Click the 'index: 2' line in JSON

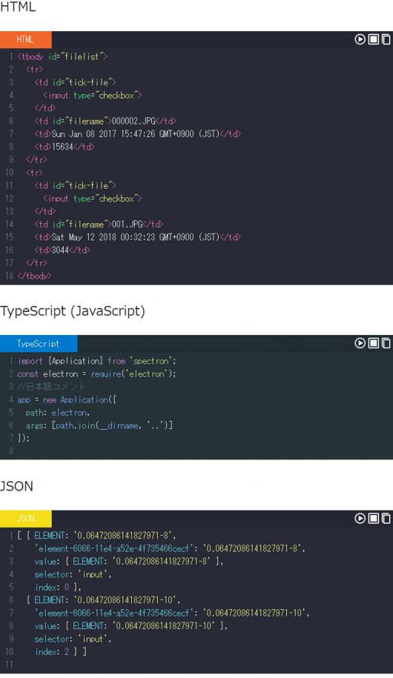click(x=52, y=652)
